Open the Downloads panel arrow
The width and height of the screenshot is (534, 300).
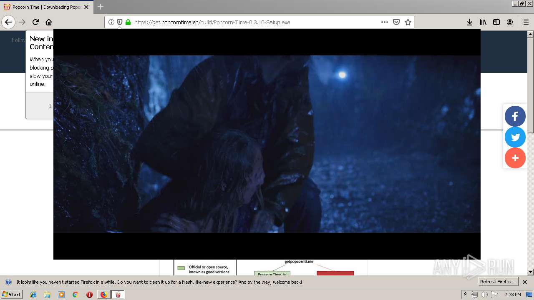click(x=470, y=22)
